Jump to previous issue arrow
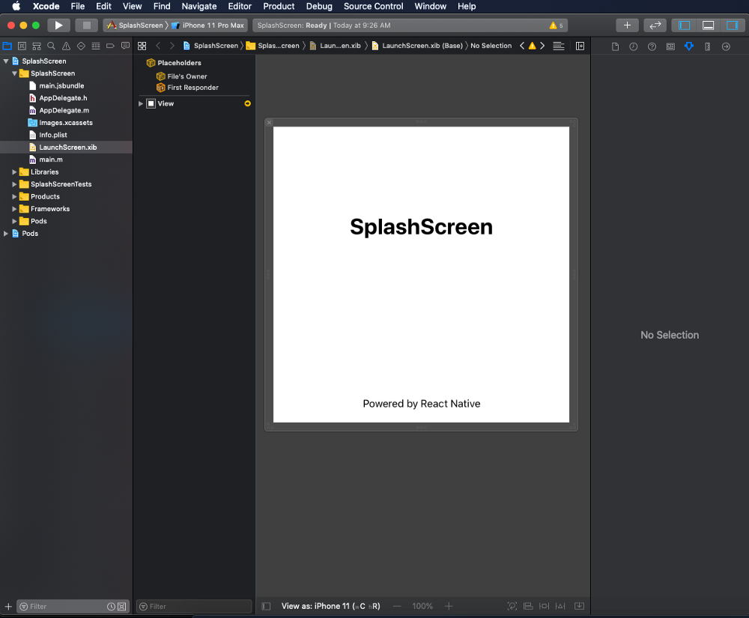The height and width of the screenshot is (618, 749). (x=521, y=46)
